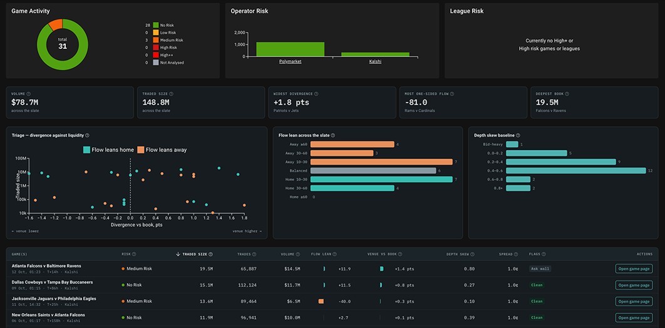
Task: Click venue vs book marker for Falcons v Ravens
Action: pyautogui.click(x=382, y=269)
